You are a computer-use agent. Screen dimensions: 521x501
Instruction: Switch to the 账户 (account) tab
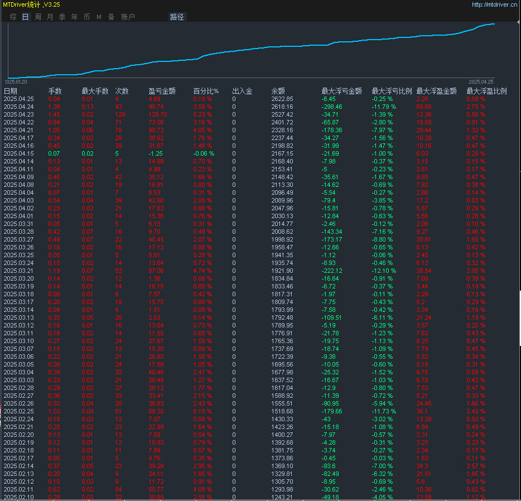[128, 17]
